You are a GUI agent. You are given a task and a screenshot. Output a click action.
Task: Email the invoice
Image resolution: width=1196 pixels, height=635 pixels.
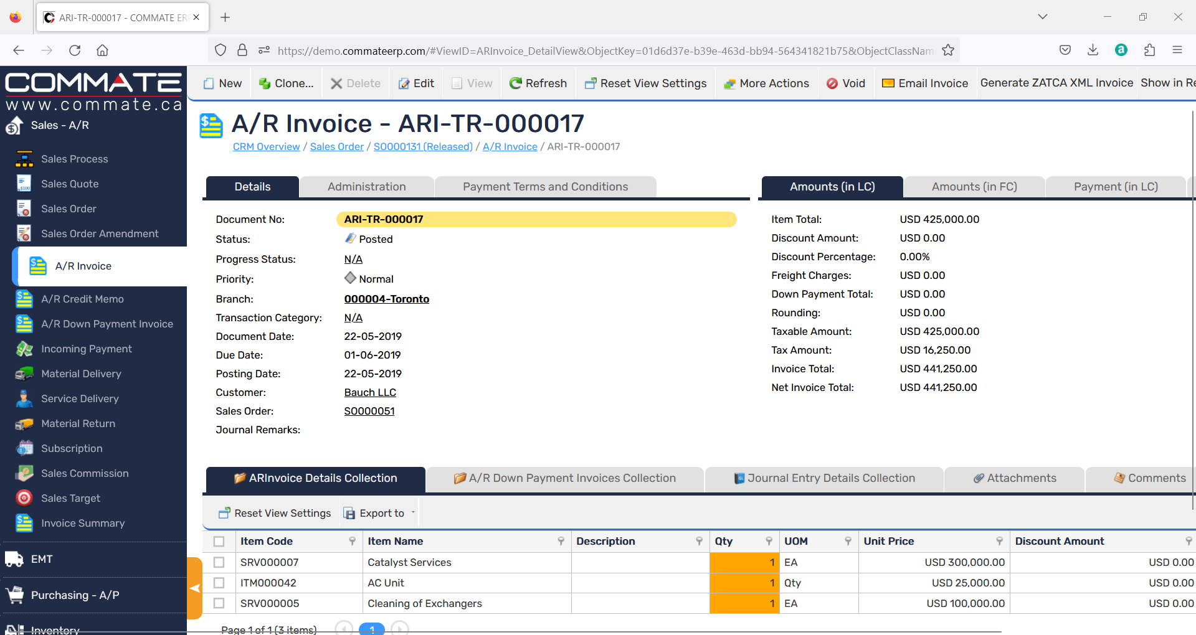(x=925, y=83)
